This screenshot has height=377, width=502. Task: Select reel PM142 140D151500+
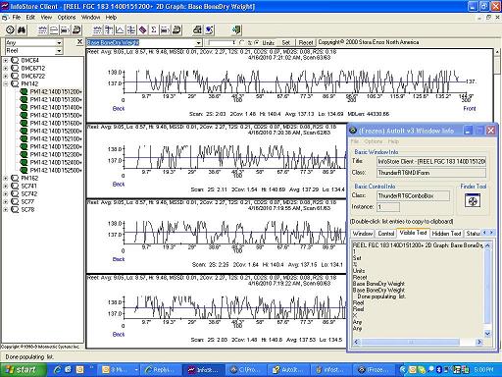pos(56,115)
